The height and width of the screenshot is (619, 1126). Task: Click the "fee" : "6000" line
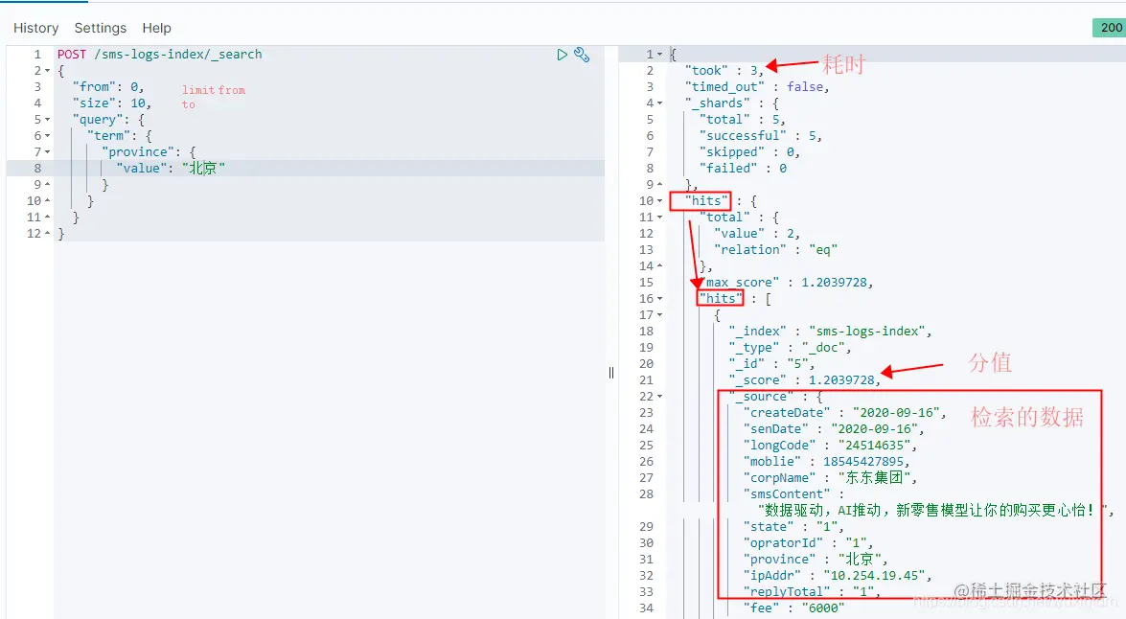click(x=793, y=608)
